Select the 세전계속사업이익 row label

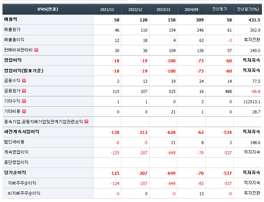point(21,131)
